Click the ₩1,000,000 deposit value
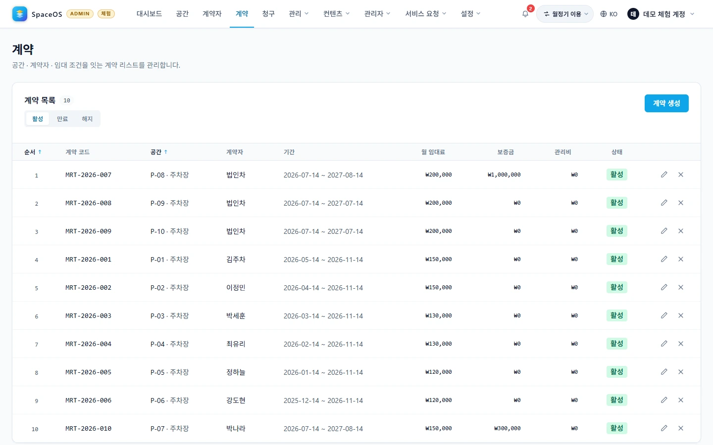Viewport: 713px width, 445px height. (504, 175)
